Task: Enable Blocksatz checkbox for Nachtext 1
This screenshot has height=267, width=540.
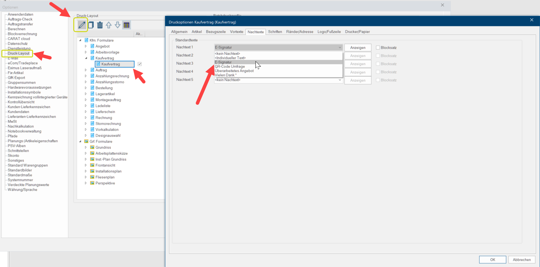Action: point(378,48)
